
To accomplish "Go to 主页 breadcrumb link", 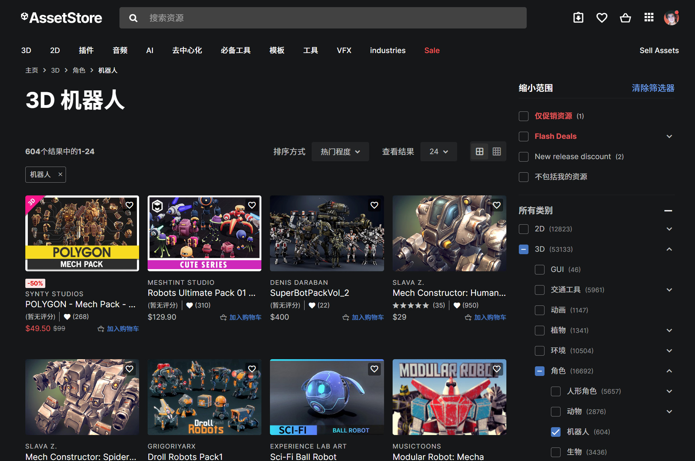I will pyautogui.click(x=32, y=70).
